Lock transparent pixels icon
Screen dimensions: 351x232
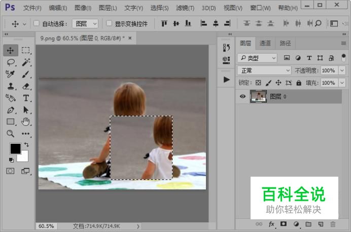tap(258, 83)
